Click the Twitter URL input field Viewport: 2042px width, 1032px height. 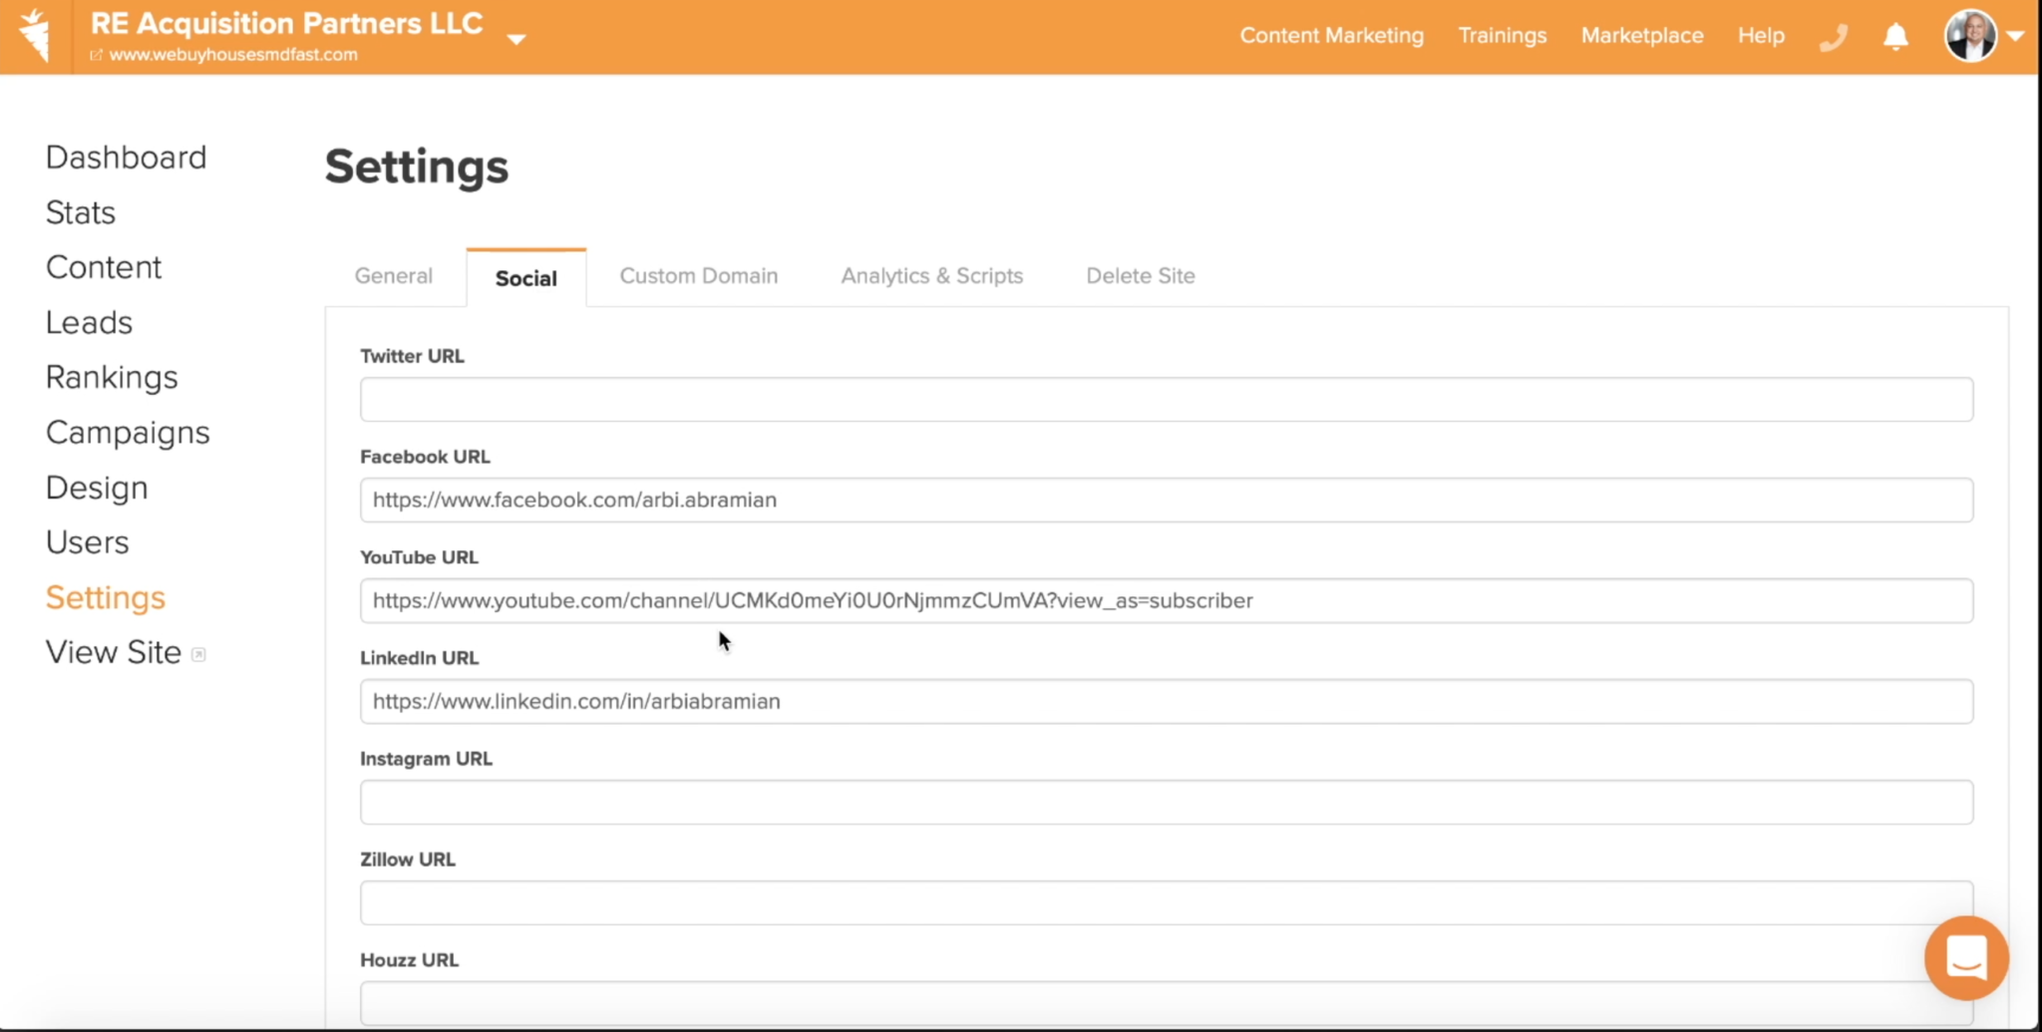point(1167,399)
